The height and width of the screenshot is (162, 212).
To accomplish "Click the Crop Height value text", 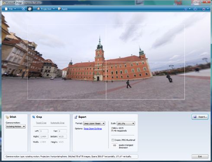I will (61, 142).
